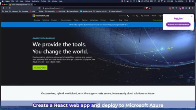Click the Azure search magnifier icon
The image size is (196, 110).
pos(137,16)
